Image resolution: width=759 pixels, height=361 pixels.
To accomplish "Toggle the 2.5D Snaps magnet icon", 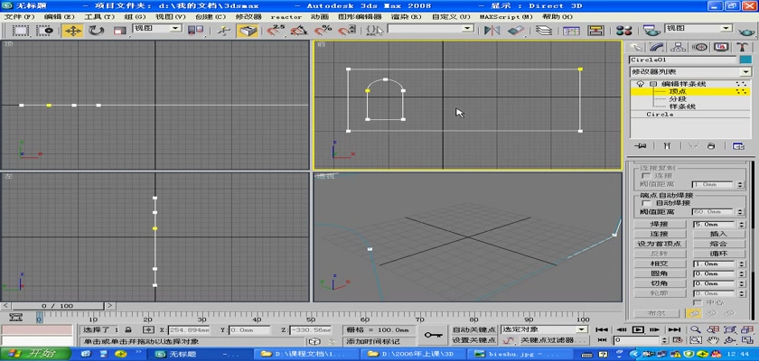I will click(276, 31).
